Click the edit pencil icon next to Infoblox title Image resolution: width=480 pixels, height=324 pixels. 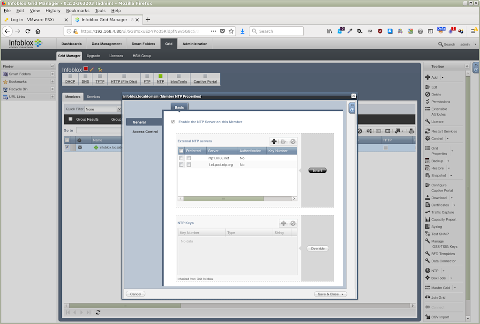91,70
